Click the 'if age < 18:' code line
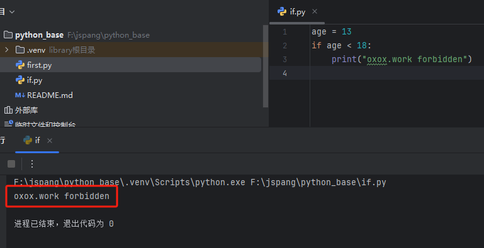This screenshot has width=484, height=248. click(341, 46)
